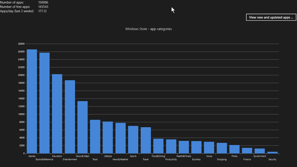Viewport: 297px width, 167px height.
Task: Click the View new and updated apps button
Action: [271, 17]
